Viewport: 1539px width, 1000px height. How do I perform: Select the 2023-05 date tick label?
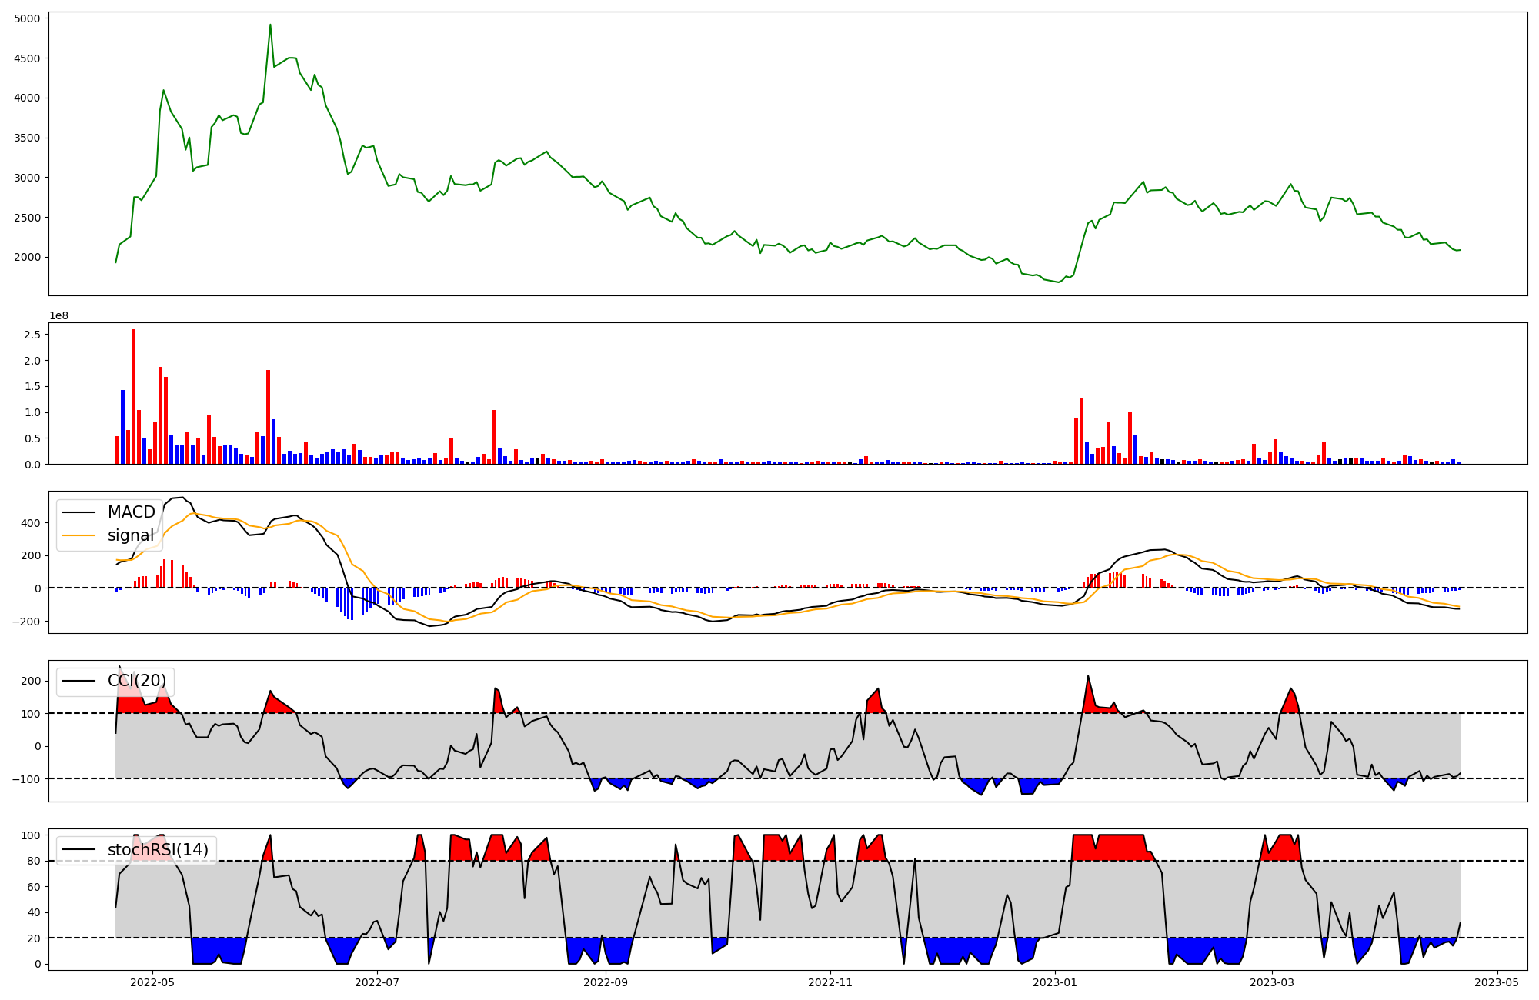pos(1497,982)
